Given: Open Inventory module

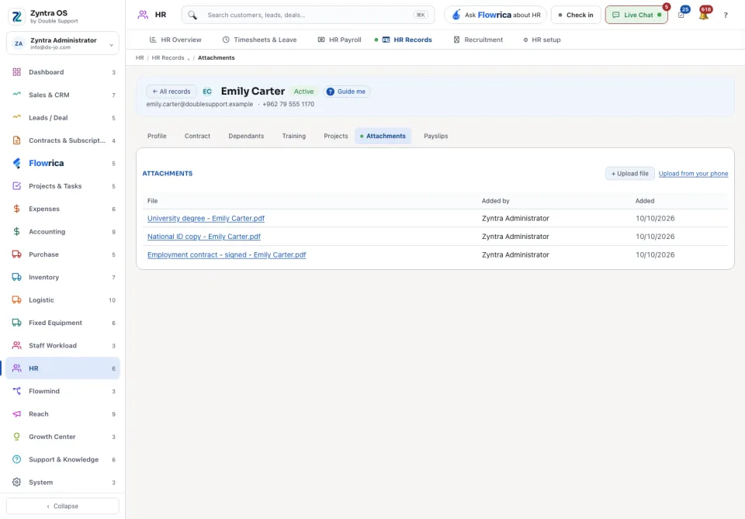Looking at the screenshot, I should click(63, 277).
